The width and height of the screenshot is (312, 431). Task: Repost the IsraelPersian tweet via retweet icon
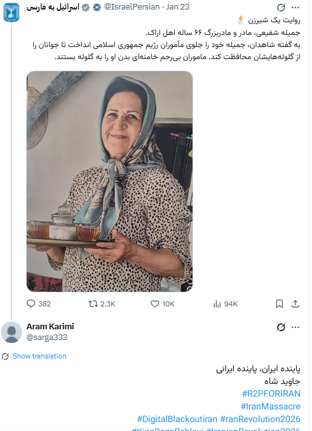93,304
